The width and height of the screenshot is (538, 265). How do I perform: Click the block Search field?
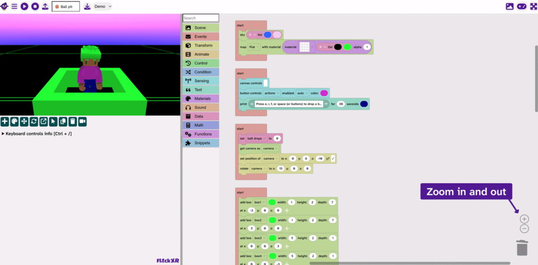click(x=201, y=18)
